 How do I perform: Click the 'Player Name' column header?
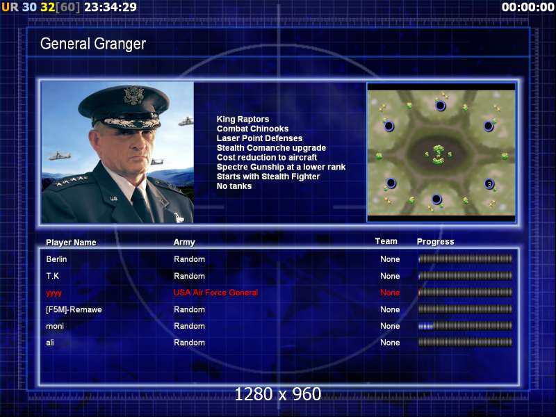pyautogui.click(x=71, y=243)
